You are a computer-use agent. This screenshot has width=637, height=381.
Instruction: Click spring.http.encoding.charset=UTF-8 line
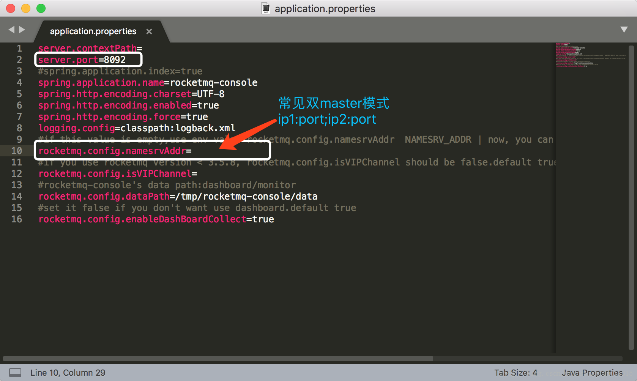point(131,94)
